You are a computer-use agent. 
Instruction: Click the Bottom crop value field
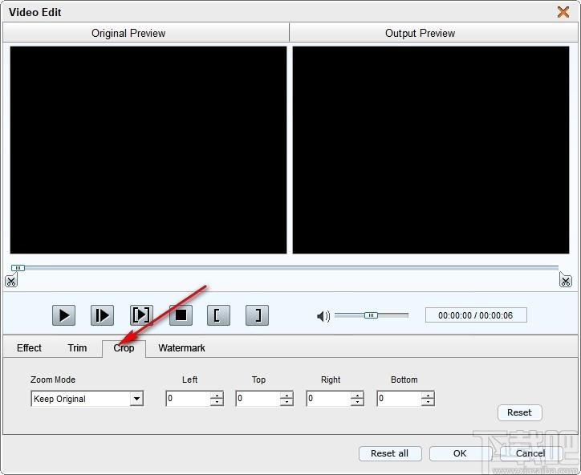click(x=399, y=398)
